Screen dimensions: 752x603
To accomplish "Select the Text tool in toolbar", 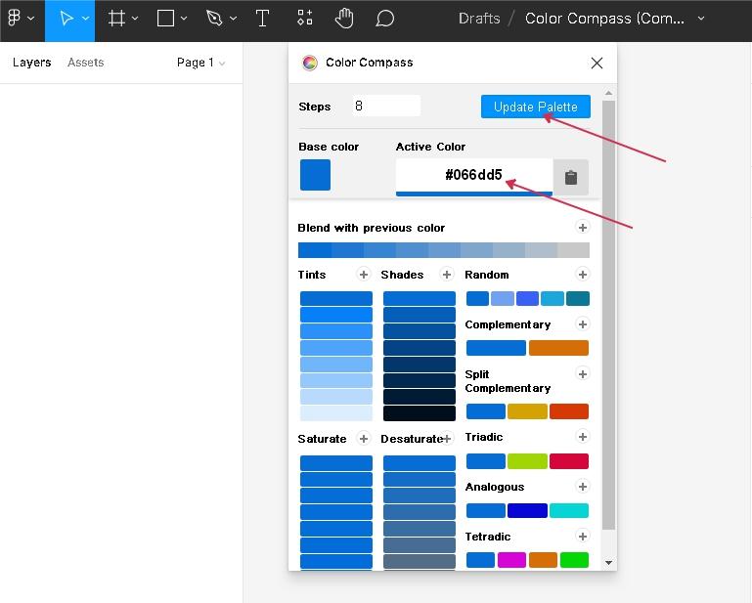I will coord(262,19).
